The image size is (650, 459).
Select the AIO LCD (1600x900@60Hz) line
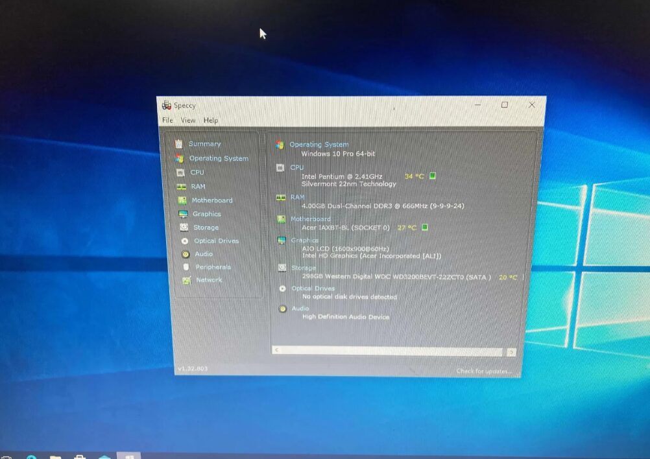pos(346,249)
